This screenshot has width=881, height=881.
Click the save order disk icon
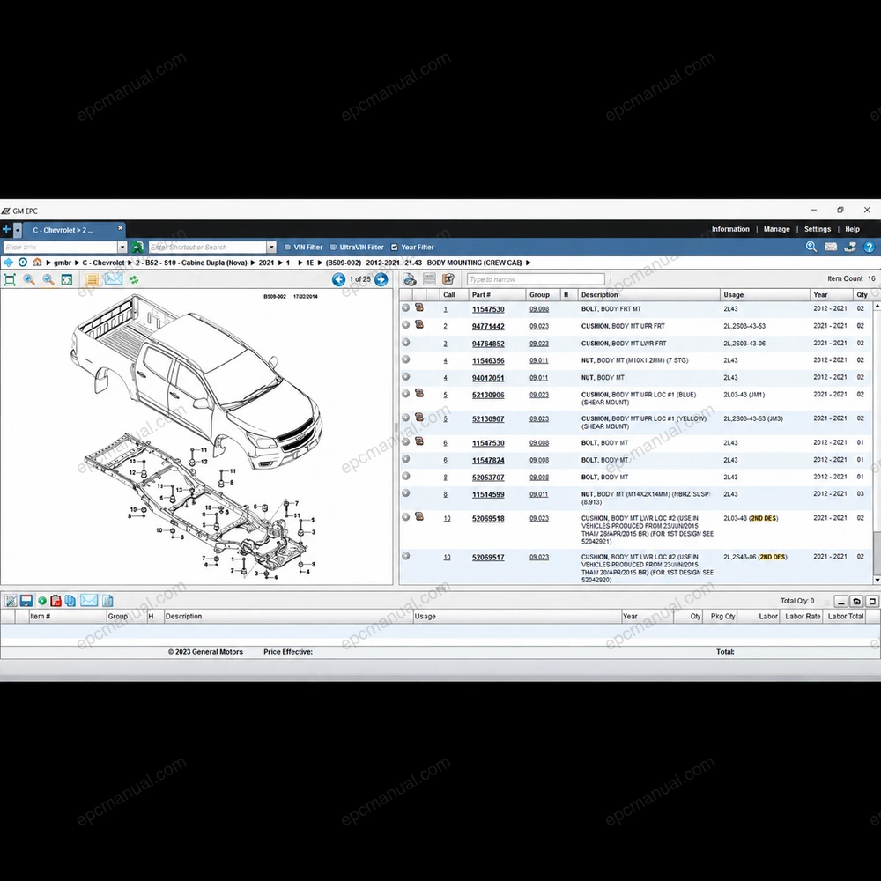pyautogui.click(x=26, y=601)
